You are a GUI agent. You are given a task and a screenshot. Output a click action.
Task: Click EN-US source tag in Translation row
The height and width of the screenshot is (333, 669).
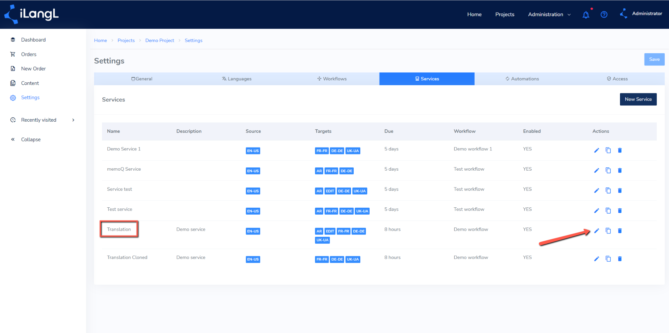click(253, 231)
